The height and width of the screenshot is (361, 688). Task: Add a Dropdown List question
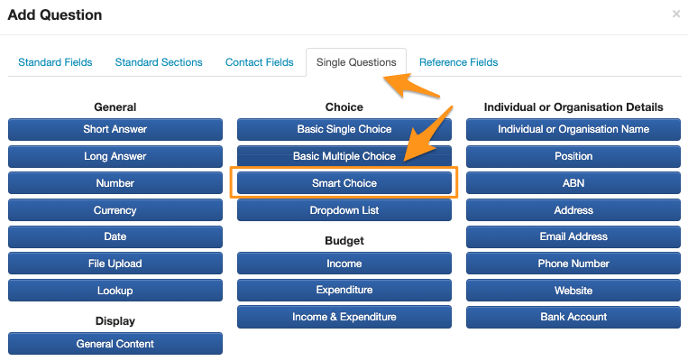click(x=344, y=210)
